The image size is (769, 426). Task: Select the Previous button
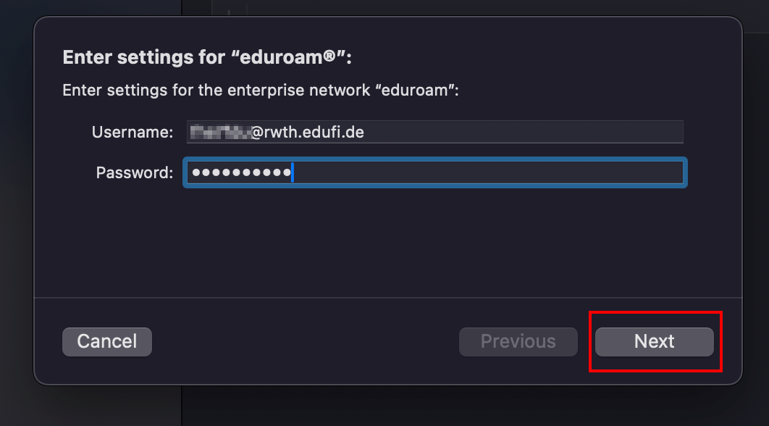click(518, 341)
